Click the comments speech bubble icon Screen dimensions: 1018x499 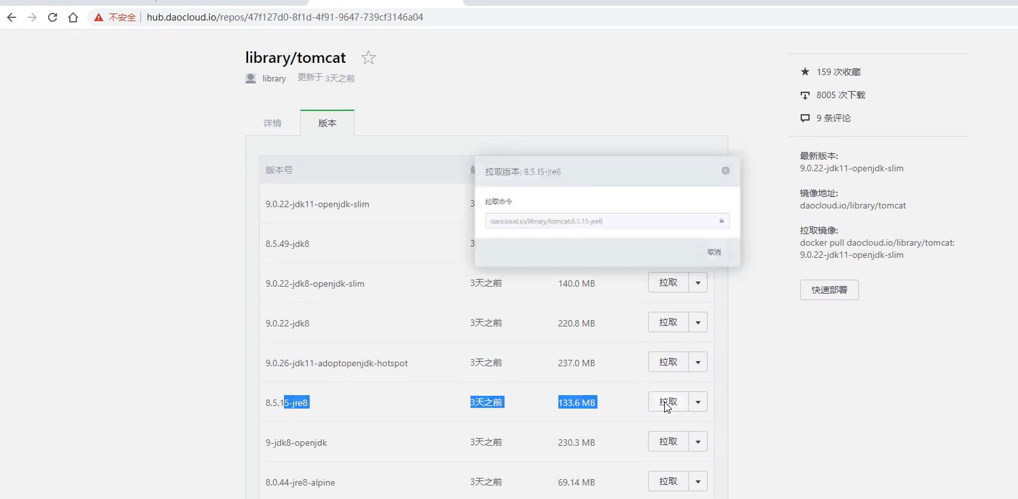(805, 118)
